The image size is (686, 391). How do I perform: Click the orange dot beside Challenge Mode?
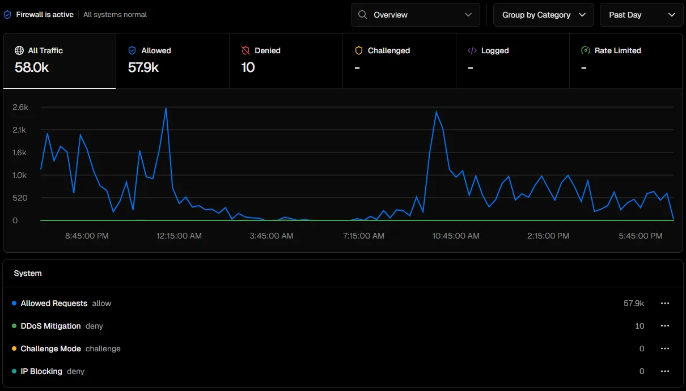(x=14, y=348)
